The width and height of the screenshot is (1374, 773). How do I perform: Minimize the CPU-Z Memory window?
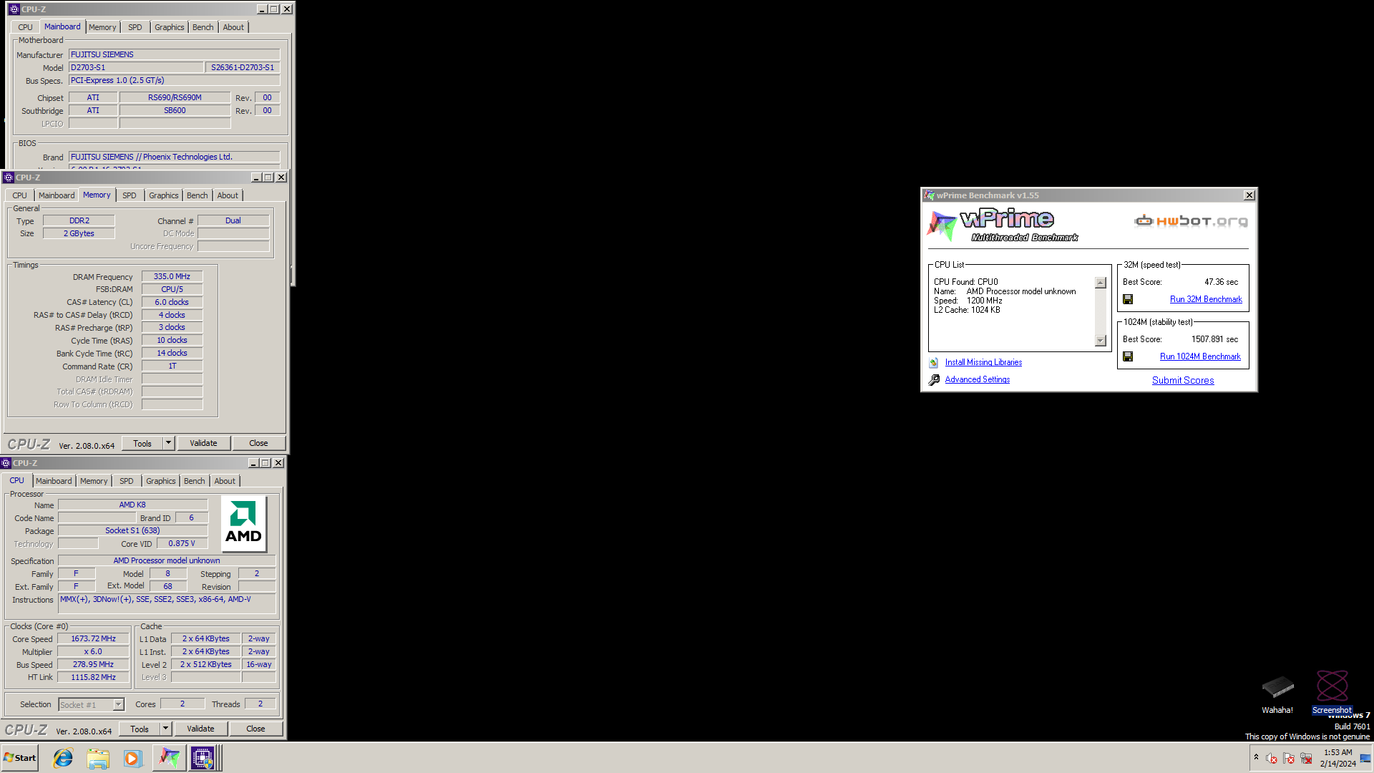pos(256,178)
